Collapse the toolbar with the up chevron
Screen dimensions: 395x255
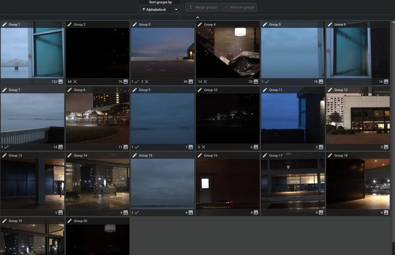pyautogui.click(x=197, y=17)
